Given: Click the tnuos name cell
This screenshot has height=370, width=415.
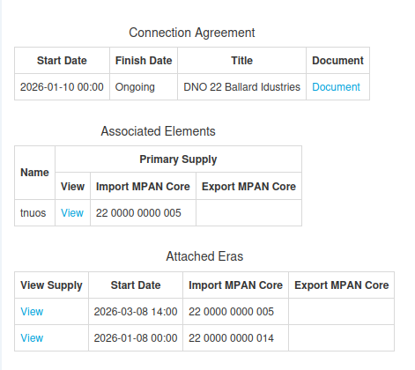Looking at the screenshot, I should [34, 213].
